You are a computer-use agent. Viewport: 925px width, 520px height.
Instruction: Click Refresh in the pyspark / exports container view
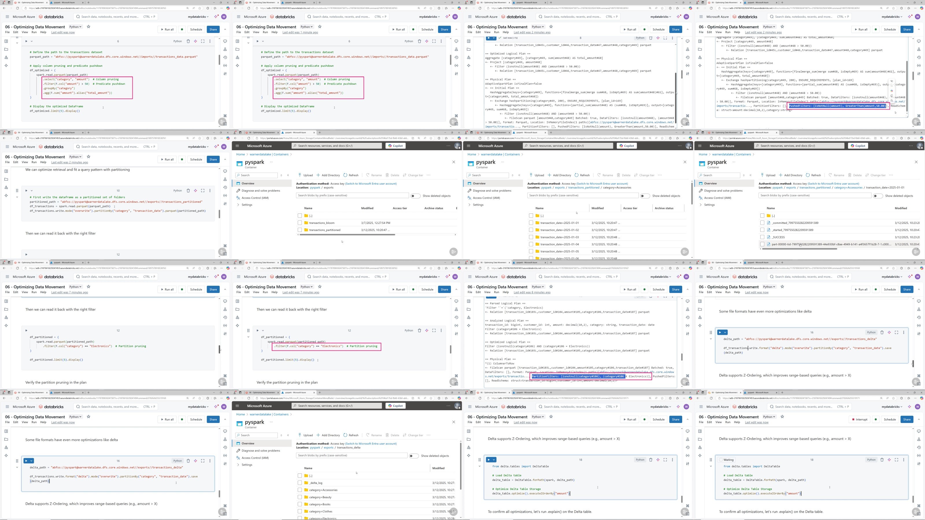pos(351,175)
